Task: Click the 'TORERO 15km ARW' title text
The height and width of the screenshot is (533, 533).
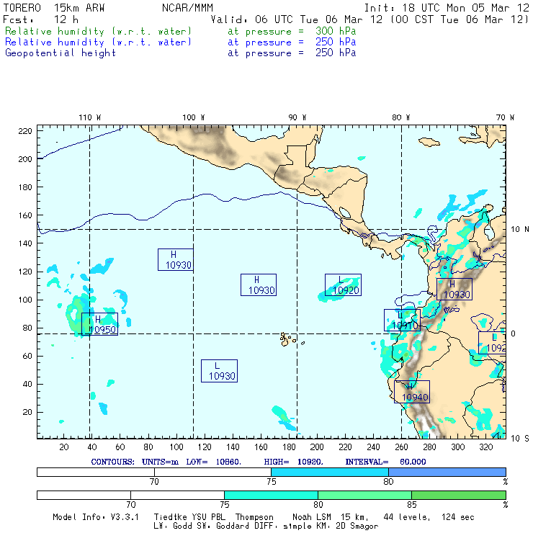Action: [x=54, y=8]
